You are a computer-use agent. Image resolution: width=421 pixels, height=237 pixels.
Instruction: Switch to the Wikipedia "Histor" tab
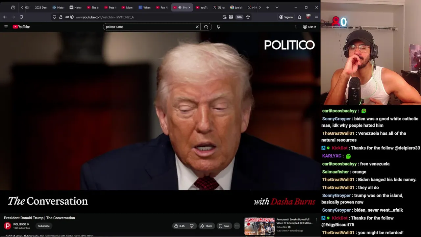(x=76, y=7)
